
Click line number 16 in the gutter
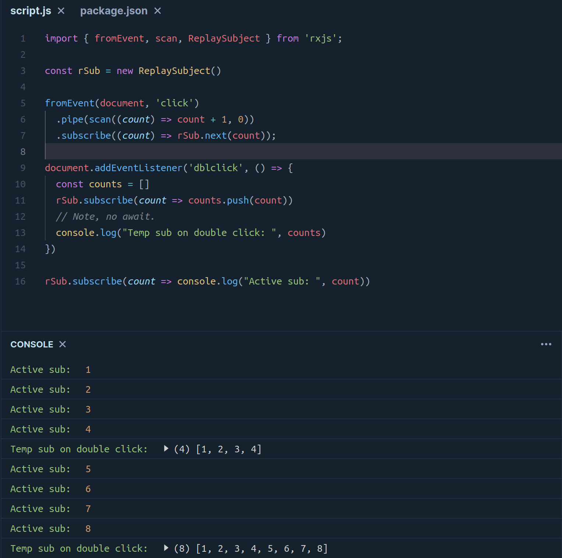point(20,281)
